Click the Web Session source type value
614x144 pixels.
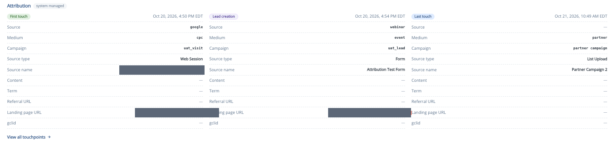192,59
